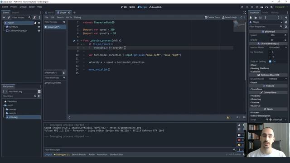This screenshot has height=163, width=290.
Task: Open script attached to Player node
Action: point(35,23)
